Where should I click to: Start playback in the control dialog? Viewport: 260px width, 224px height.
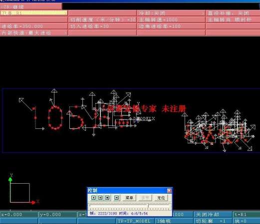coord(93,198)
